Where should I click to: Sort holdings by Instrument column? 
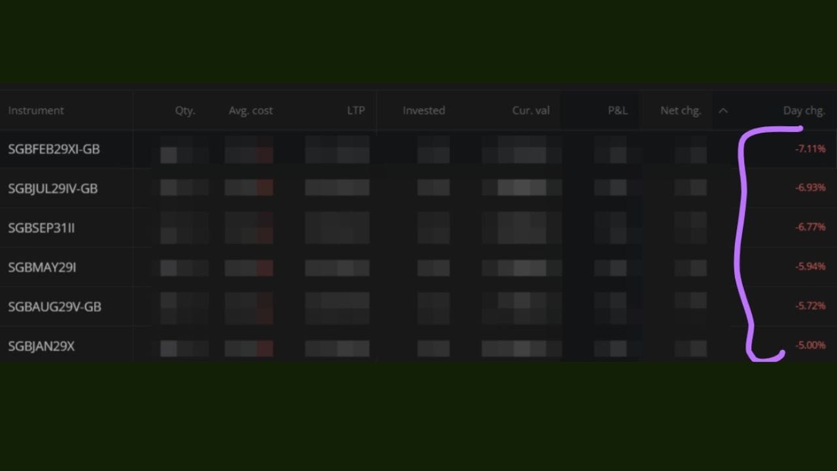pyautogui.click(x=36, y=111)
